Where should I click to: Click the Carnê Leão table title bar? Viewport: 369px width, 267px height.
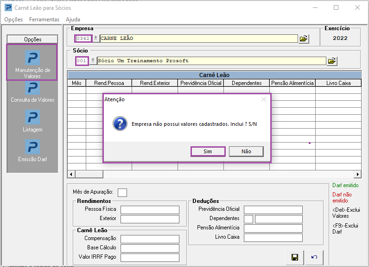click(x=214, y=75)
